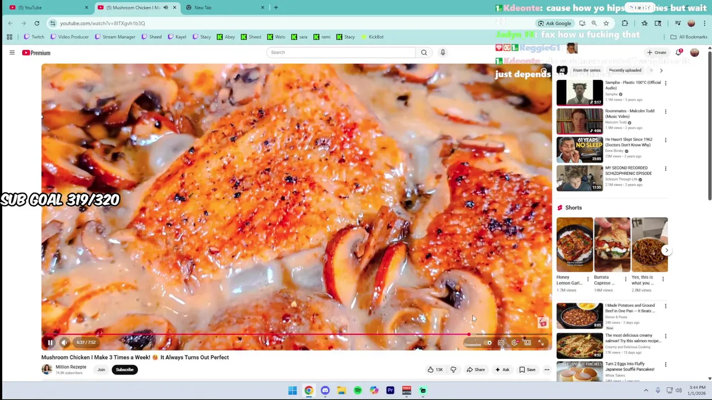Save video to a playlist
Image resolution: width=712 pixels, height=400 pixels.
(x=527, y=369)
